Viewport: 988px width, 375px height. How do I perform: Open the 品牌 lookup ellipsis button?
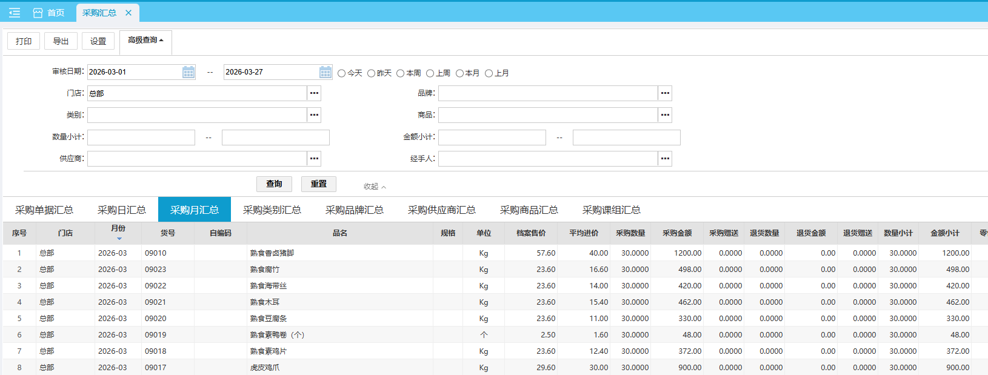point(665,93)
